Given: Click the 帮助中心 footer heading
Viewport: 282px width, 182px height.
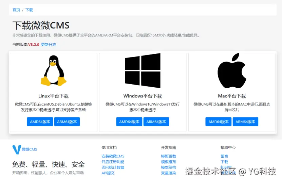Looking at the screenshot, I should pyautogui.click(x=228, y=147).
